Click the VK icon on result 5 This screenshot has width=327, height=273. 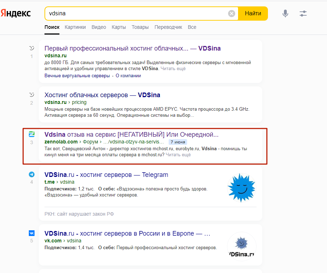pos(32,233)
